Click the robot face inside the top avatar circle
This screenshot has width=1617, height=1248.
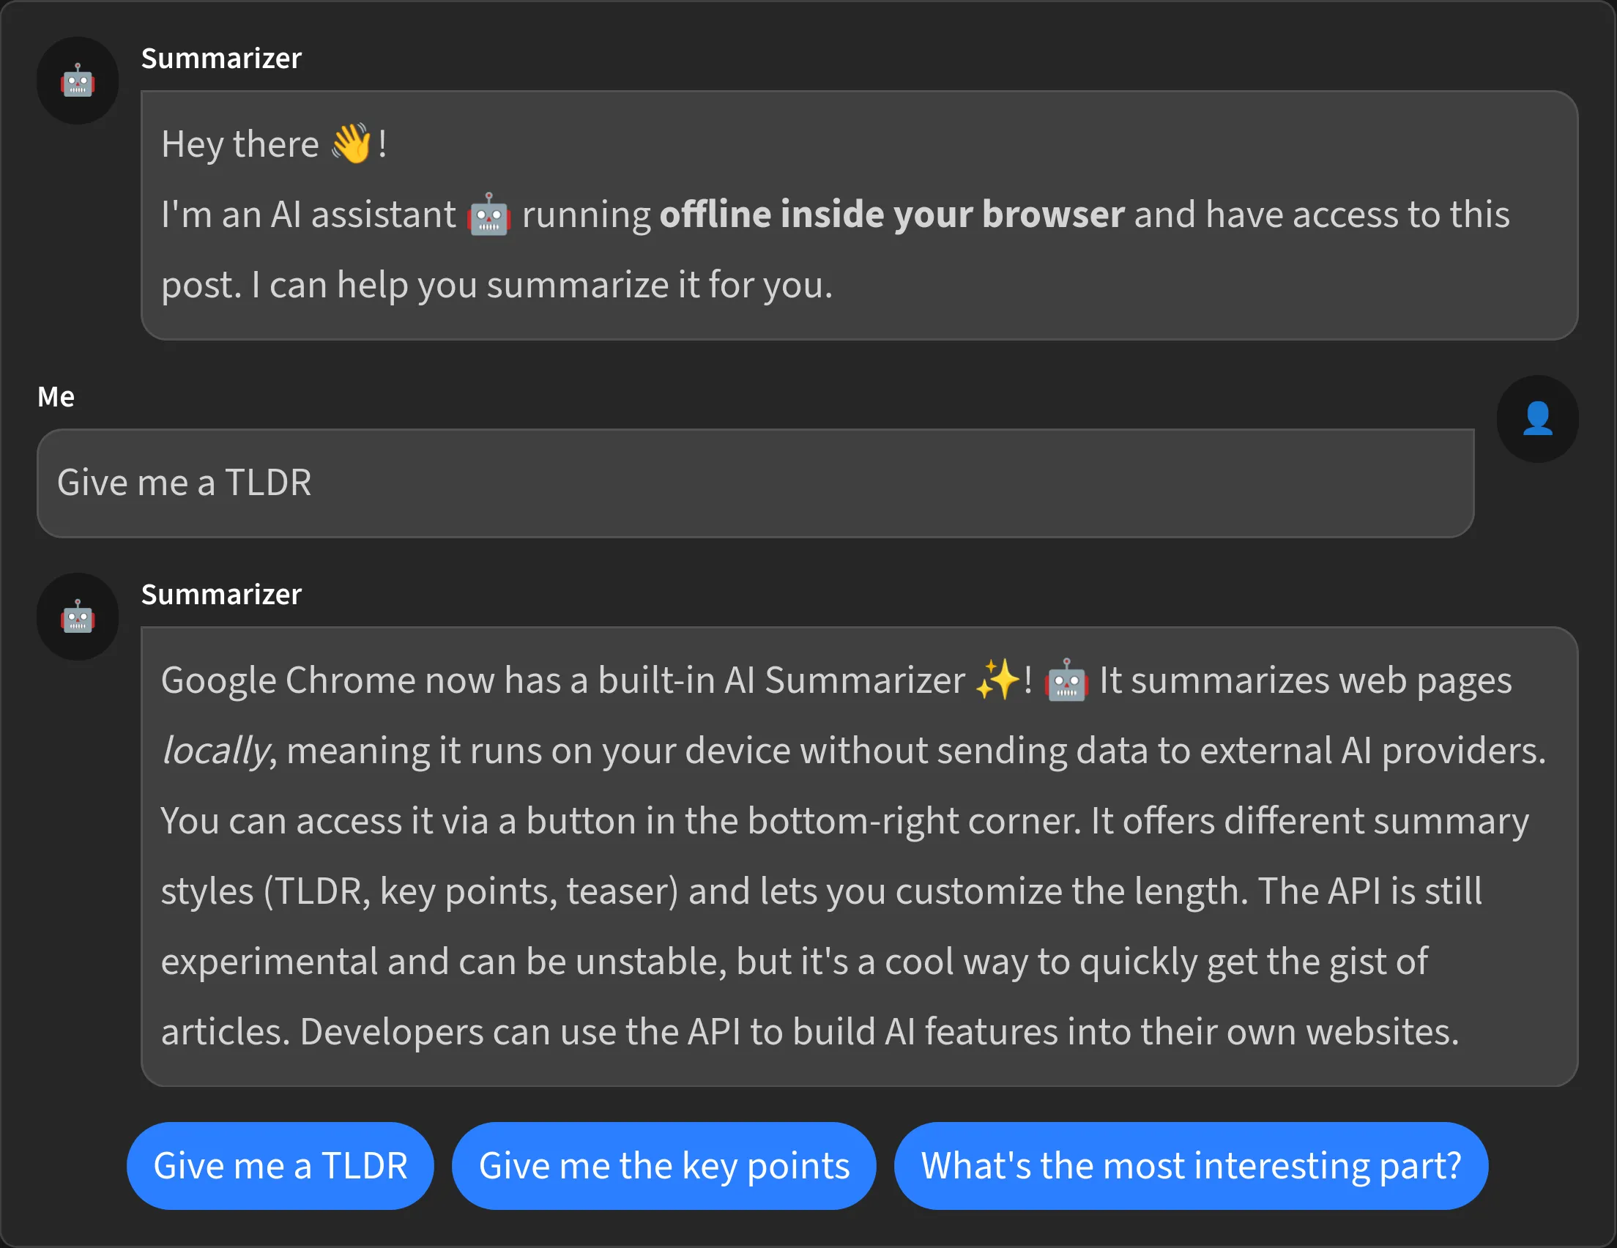77,83
